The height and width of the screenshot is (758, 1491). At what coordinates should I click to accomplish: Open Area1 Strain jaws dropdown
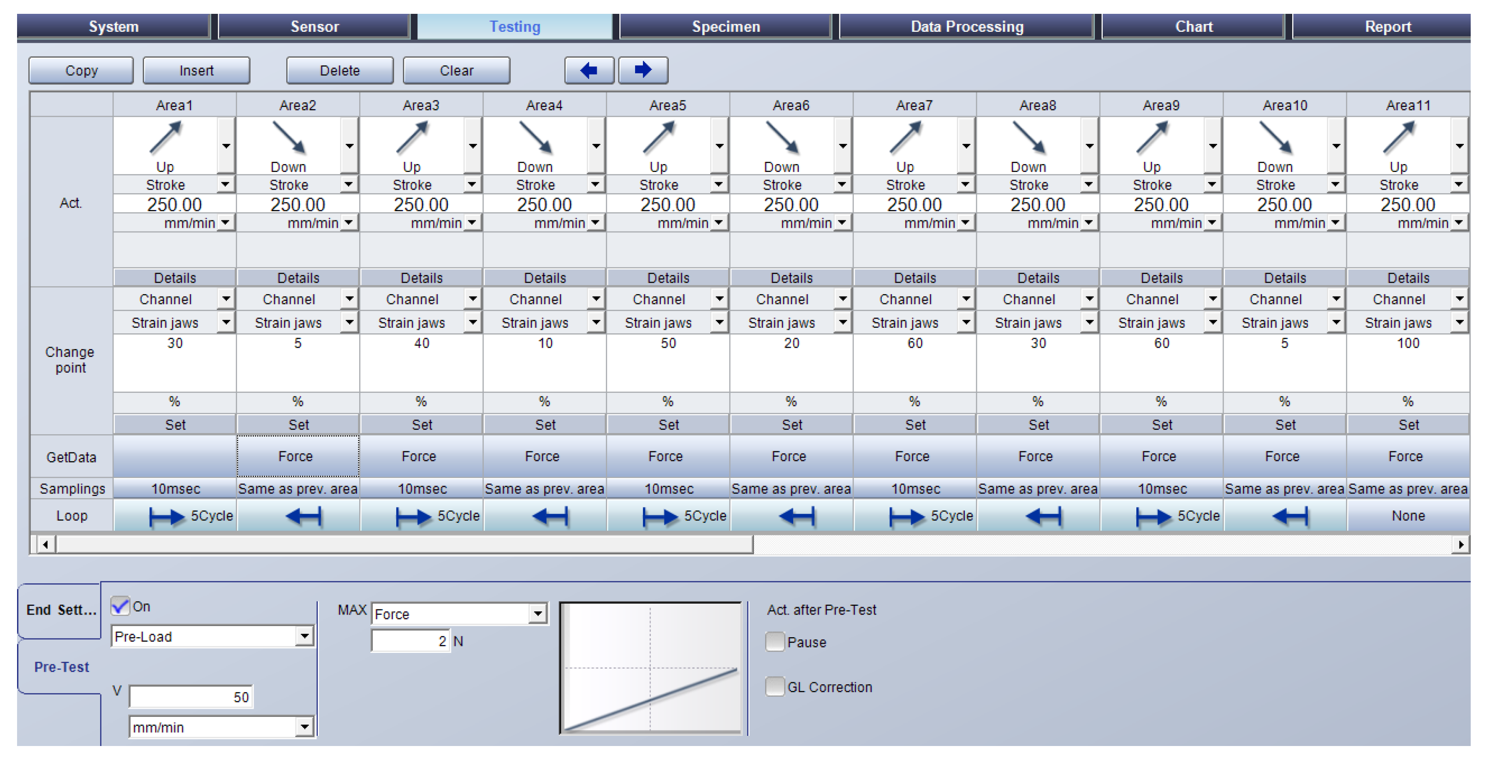coord(226,322)
